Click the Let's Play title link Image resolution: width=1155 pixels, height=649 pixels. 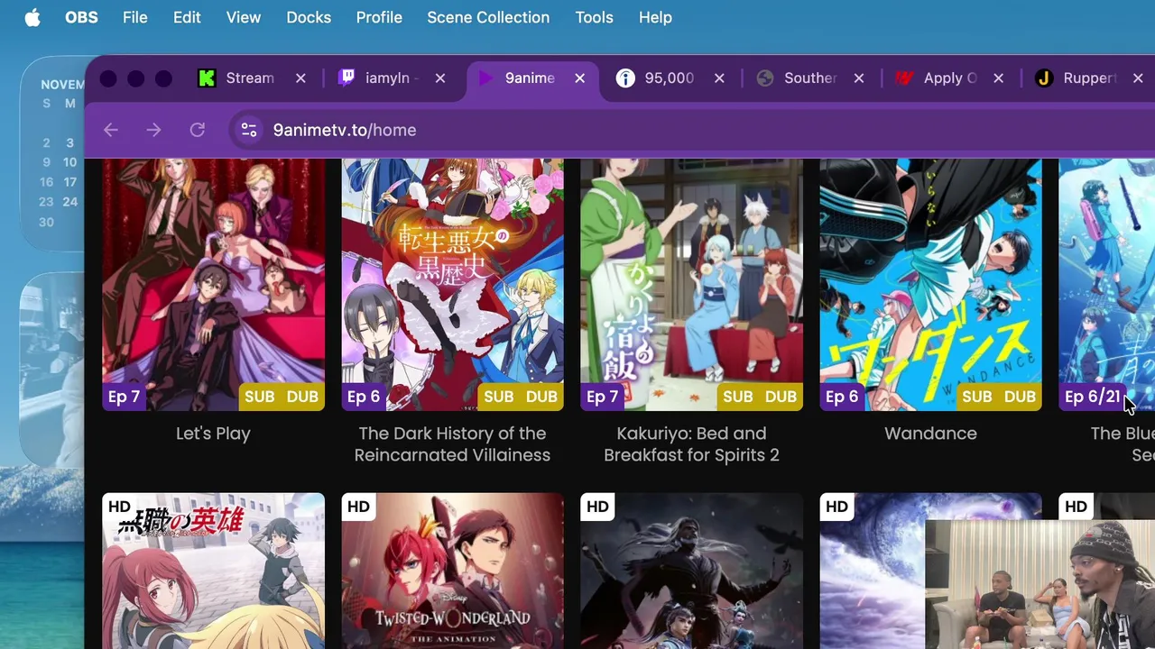coord(213,434)
